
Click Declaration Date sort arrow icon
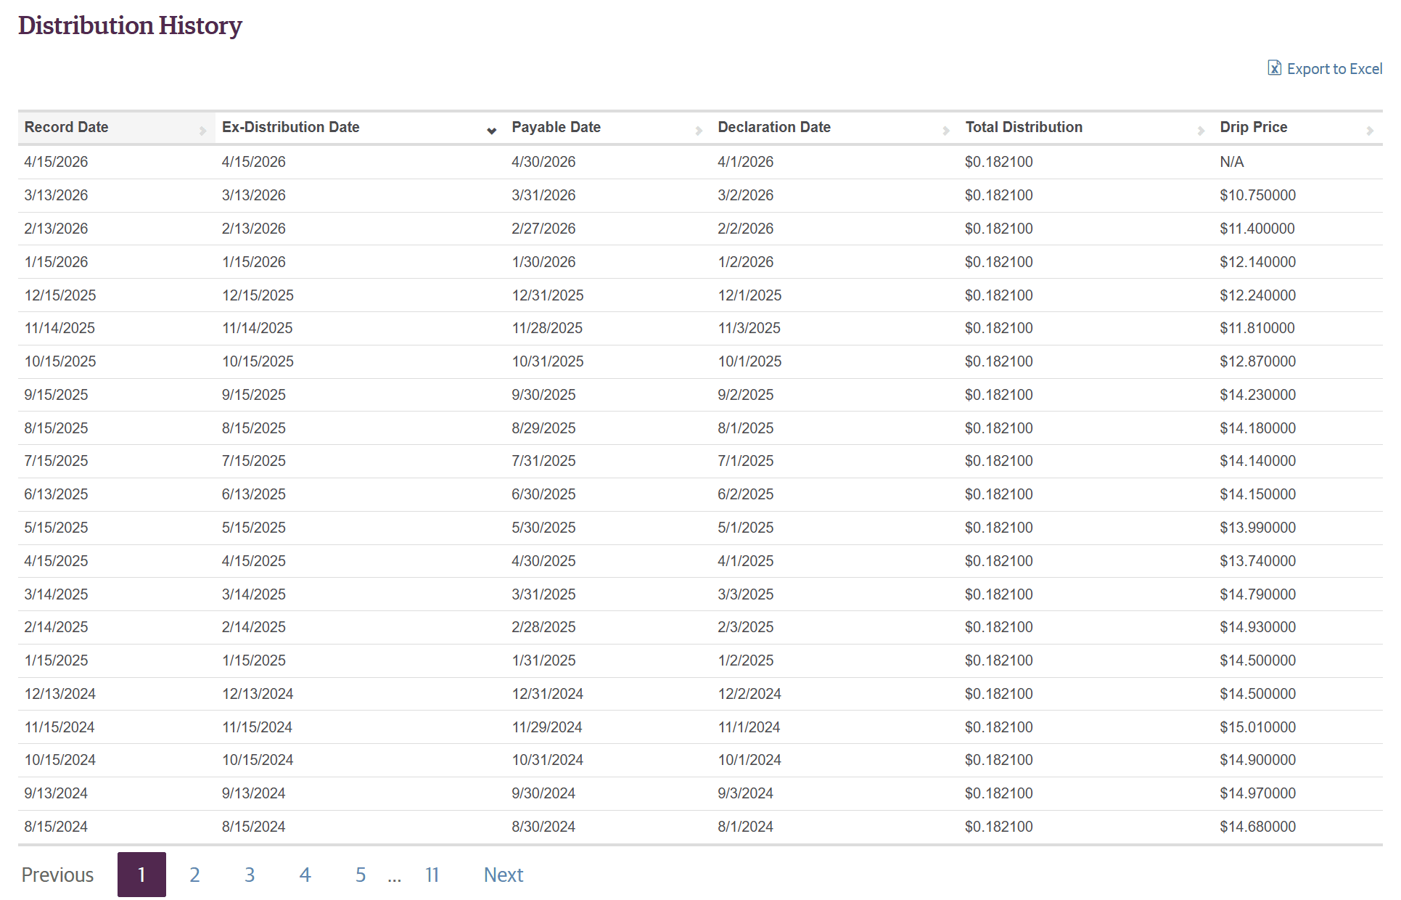pyautogui.click(x=945, y=131)
